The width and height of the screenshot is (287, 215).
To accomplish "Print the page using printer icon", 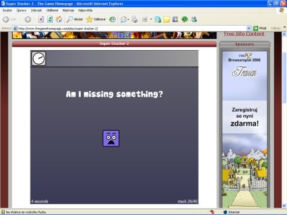I will coord(135,19).
